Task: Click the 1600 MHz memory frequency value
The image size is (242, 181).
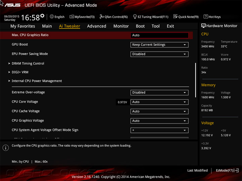Action: tap(208, 97)
